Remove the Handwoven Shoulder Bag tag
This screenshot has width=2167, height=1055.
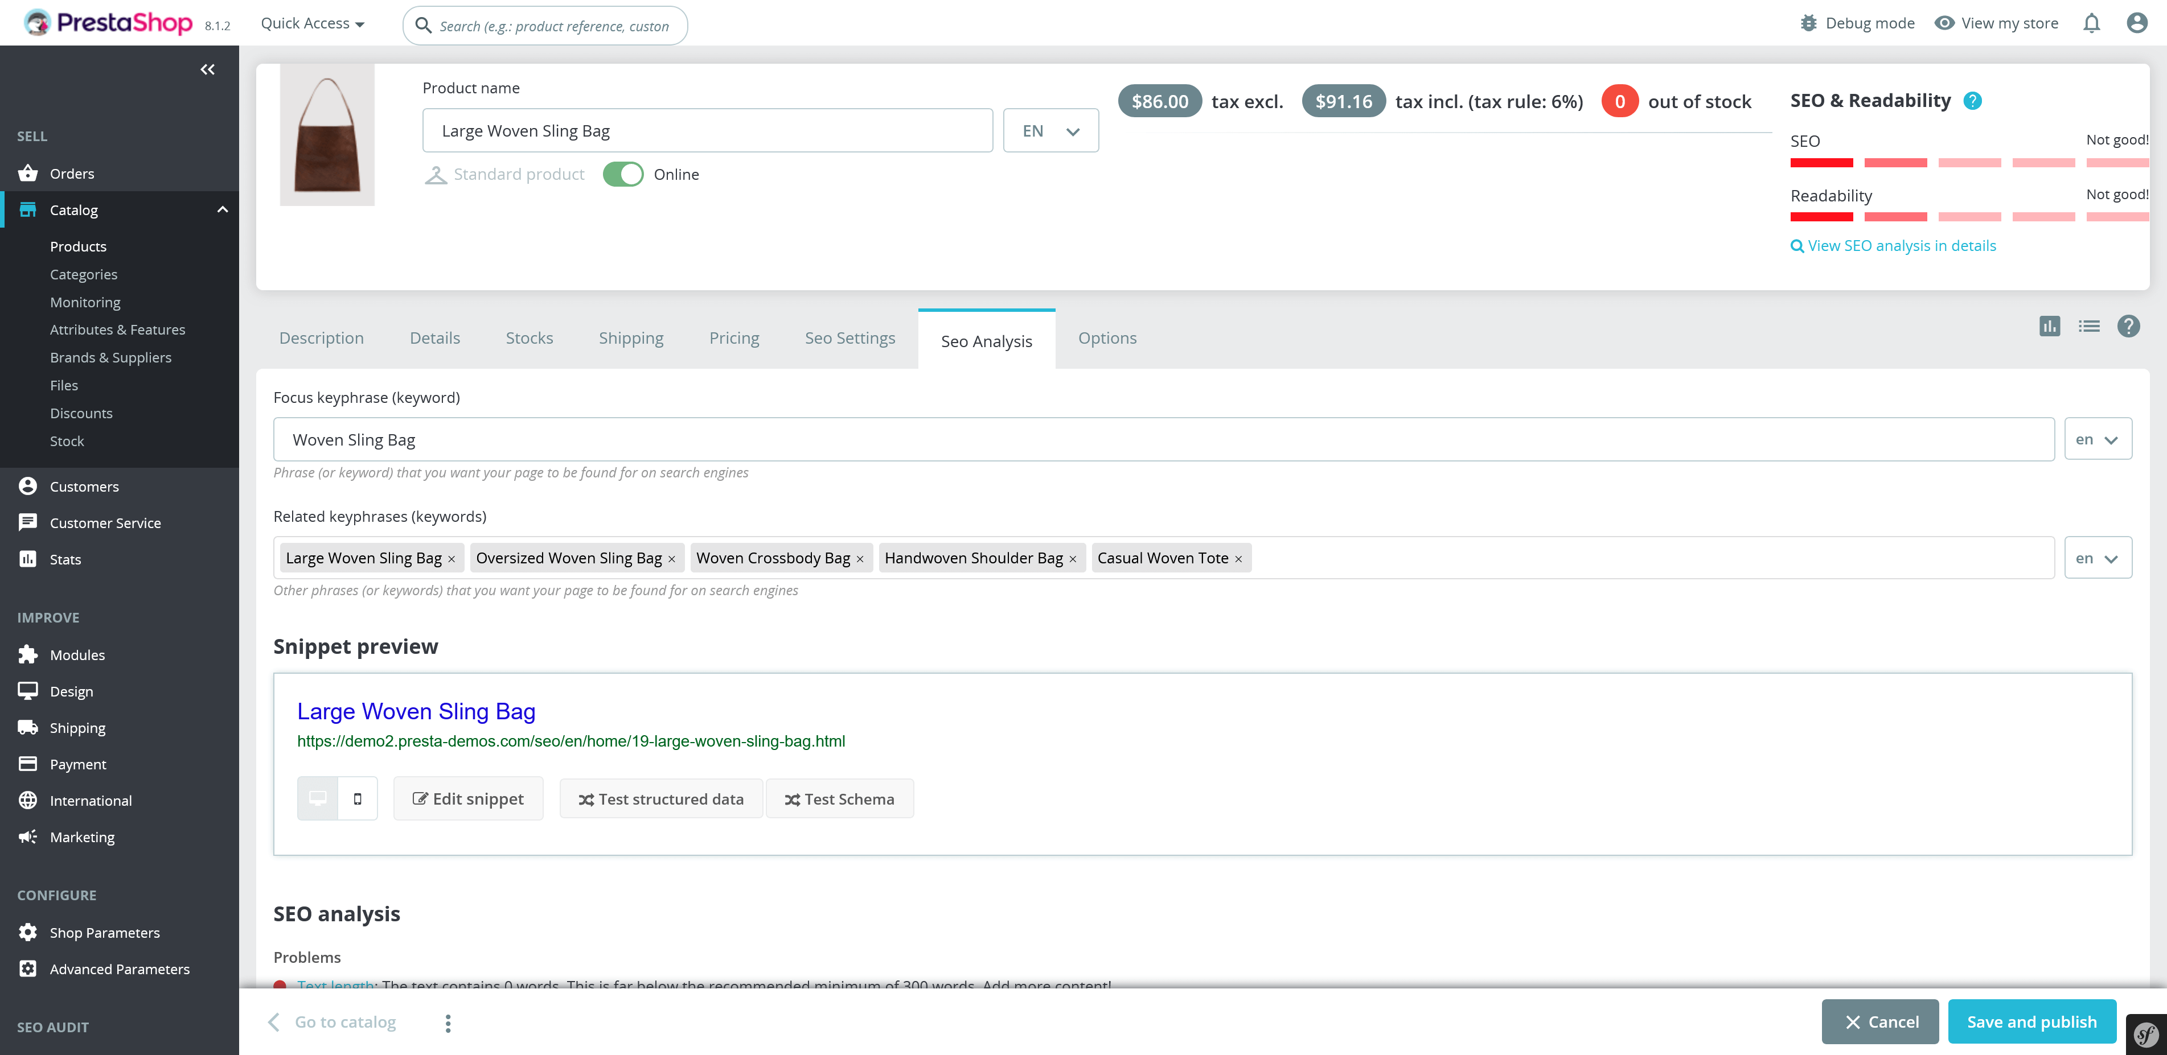[x=1073, y=559]
